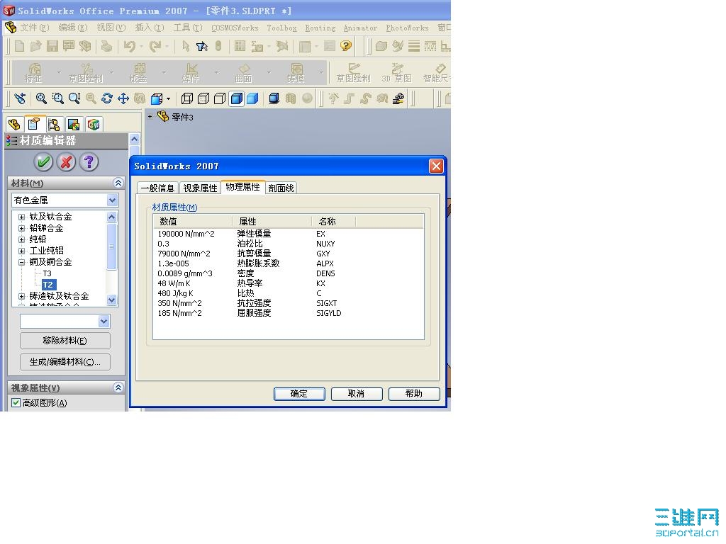This screenshot has height=544, width=726.
Task: Toggle Shadows in Shaded Mode
Action: pos(274,98)
